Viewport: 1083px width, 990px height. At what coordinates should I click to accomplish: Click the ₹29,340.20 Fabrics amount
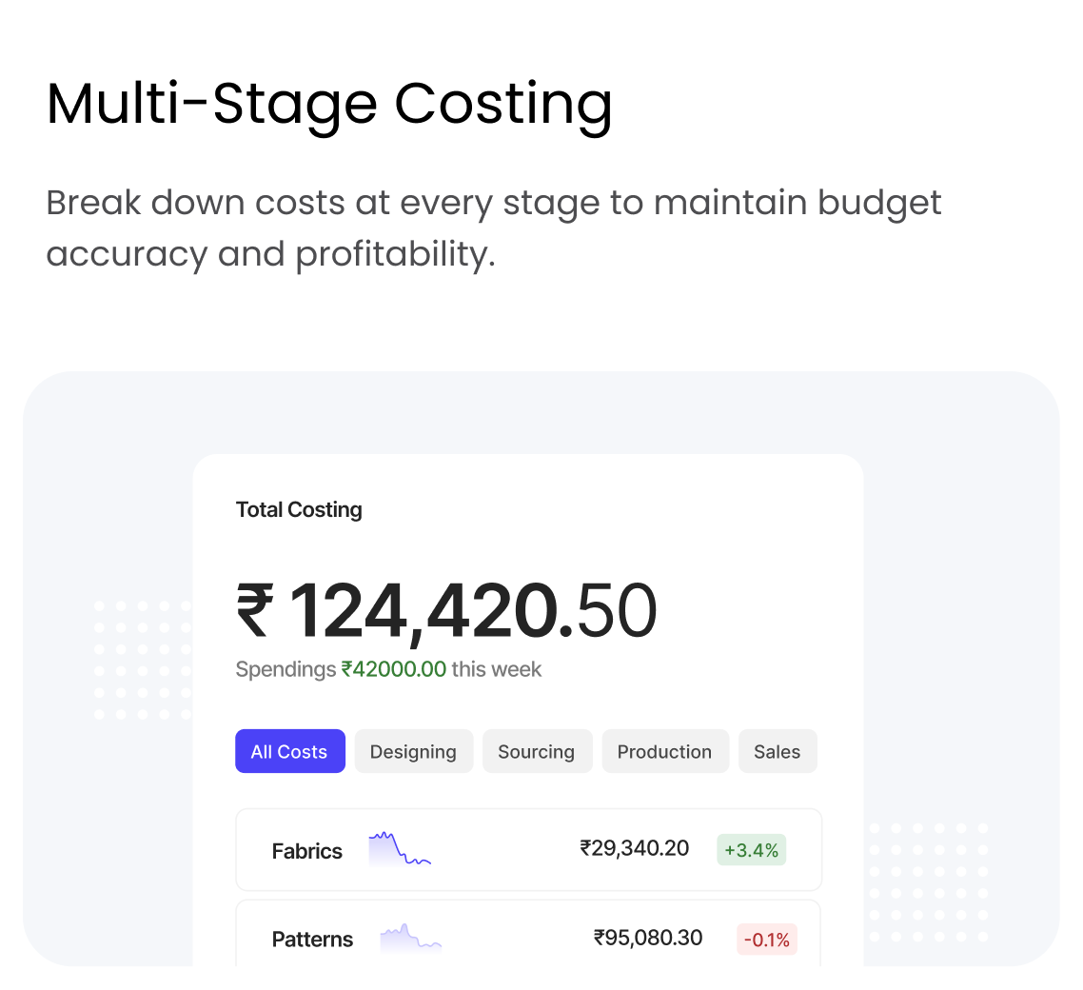[x=634, y=848]
